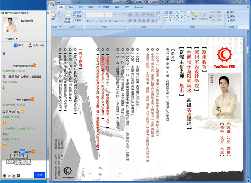Open the Office button menu in PowerPoint
Viewport: 251px width, 183px height.
click(x=52, y=4)
